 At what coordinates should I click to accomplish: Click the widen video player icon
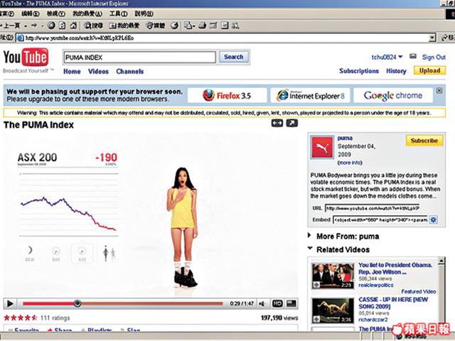[277, 124]
